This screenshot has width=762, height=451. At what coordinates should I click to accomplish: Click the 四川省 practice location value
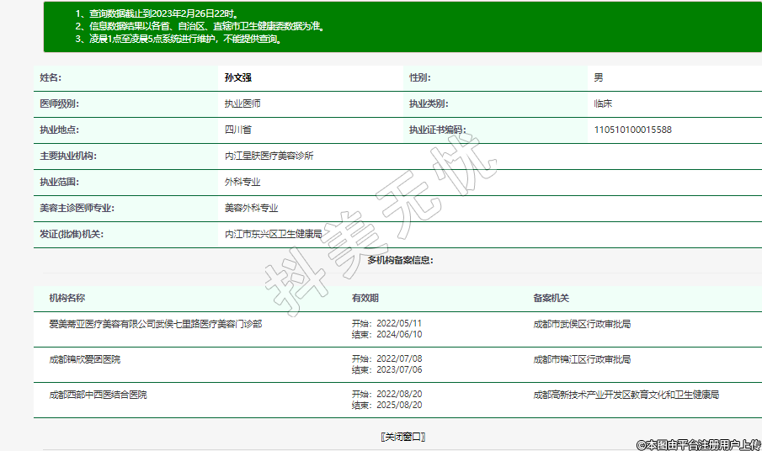click(x=237, y=130)
